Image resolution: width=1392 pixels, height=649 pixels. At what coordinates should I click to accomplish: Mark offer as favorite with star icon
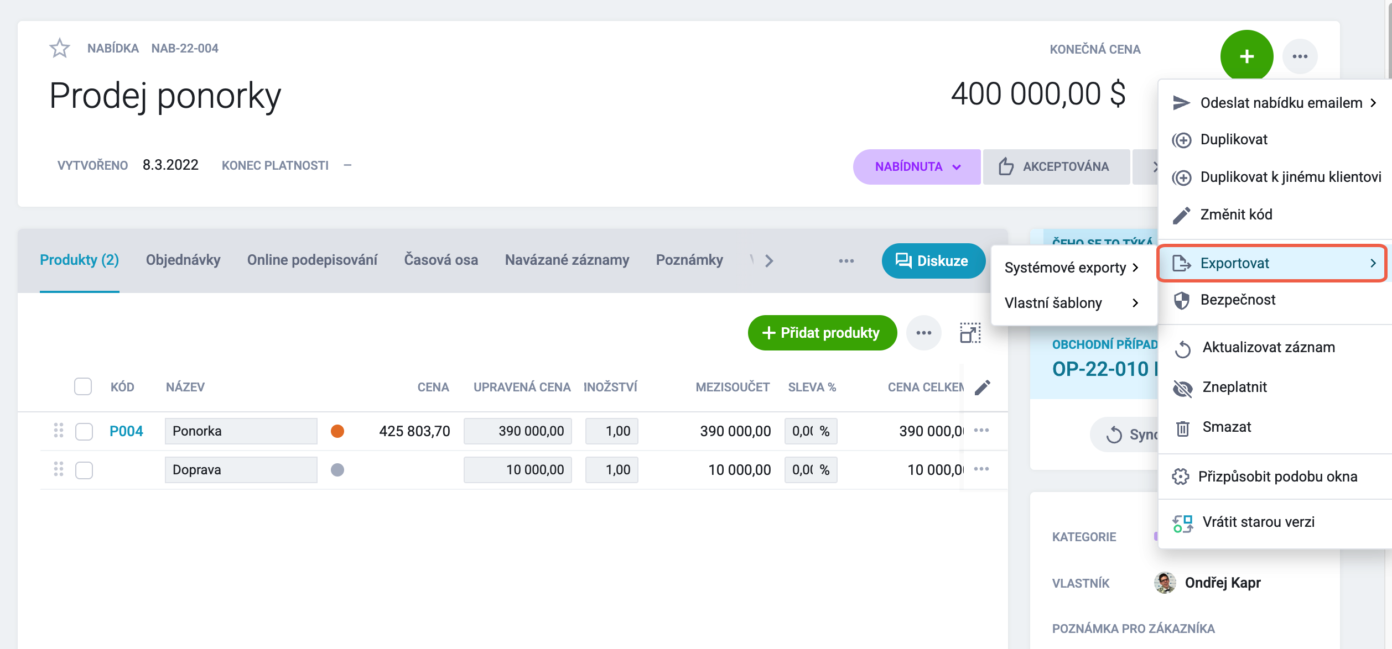(x=60, y=48)
